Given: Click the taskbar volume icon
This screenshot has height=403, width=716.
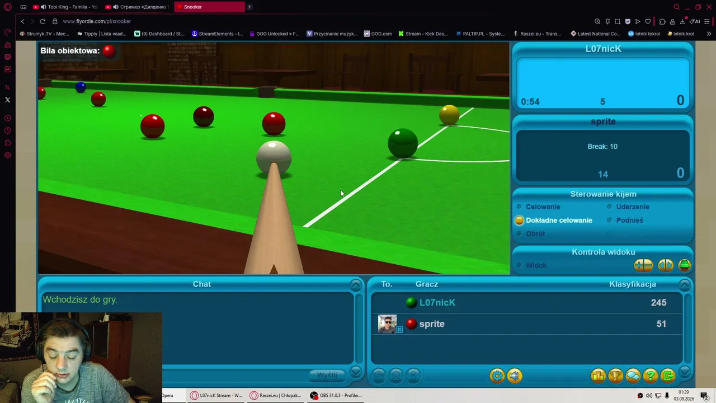Looking at the screenshot, I should pyautogui.click(x=649, y=396).
